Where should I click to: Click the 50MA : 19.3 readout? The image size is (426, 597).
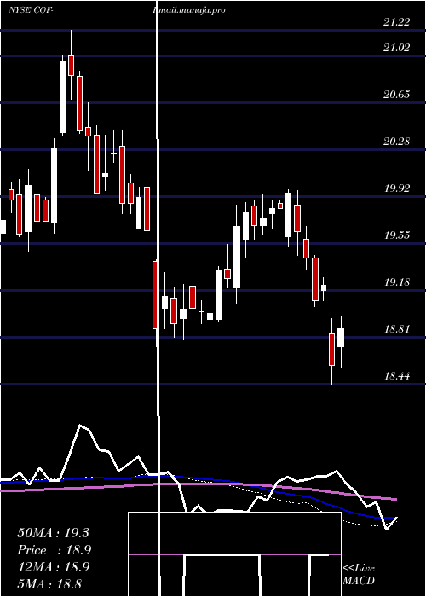(x=53, y=533)
